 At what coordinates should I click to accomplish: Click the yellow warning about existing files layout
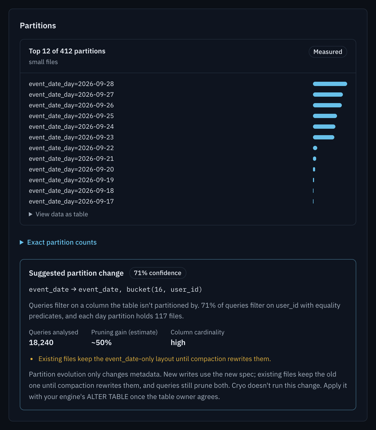(155, 359)
